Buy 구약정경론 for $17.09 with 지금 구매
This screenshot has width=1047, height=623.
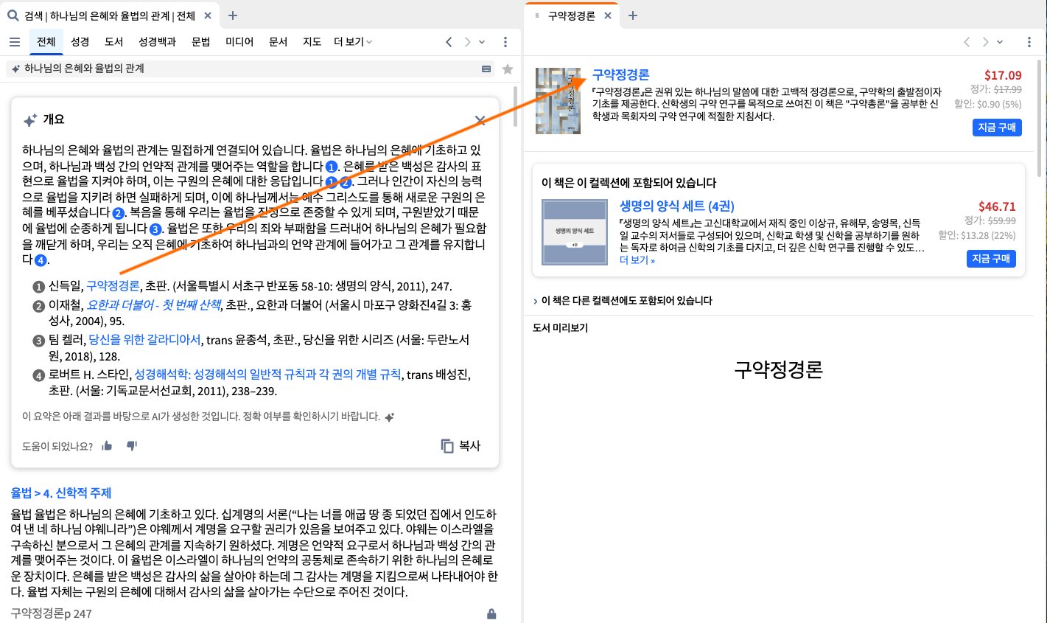pos(997,128)
